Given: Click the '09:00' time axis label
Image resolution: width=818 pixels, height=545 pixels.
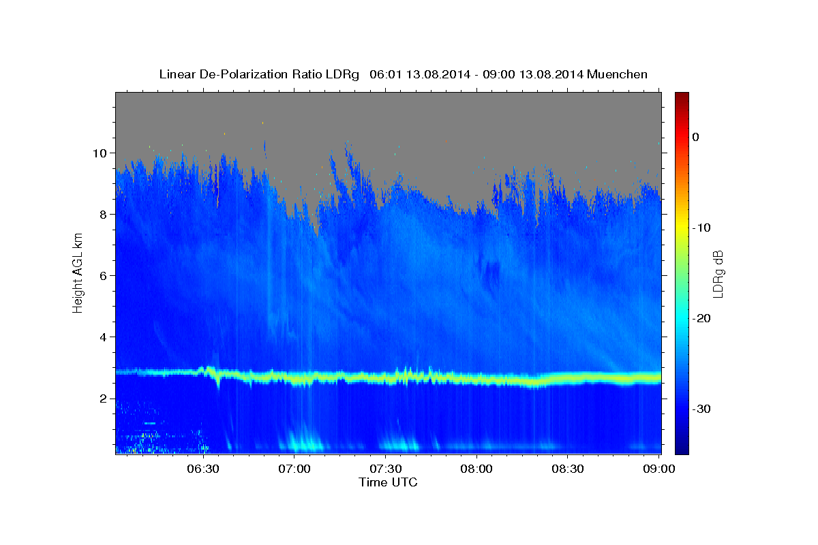Looking at the screenshot, I should click(659, 469).
